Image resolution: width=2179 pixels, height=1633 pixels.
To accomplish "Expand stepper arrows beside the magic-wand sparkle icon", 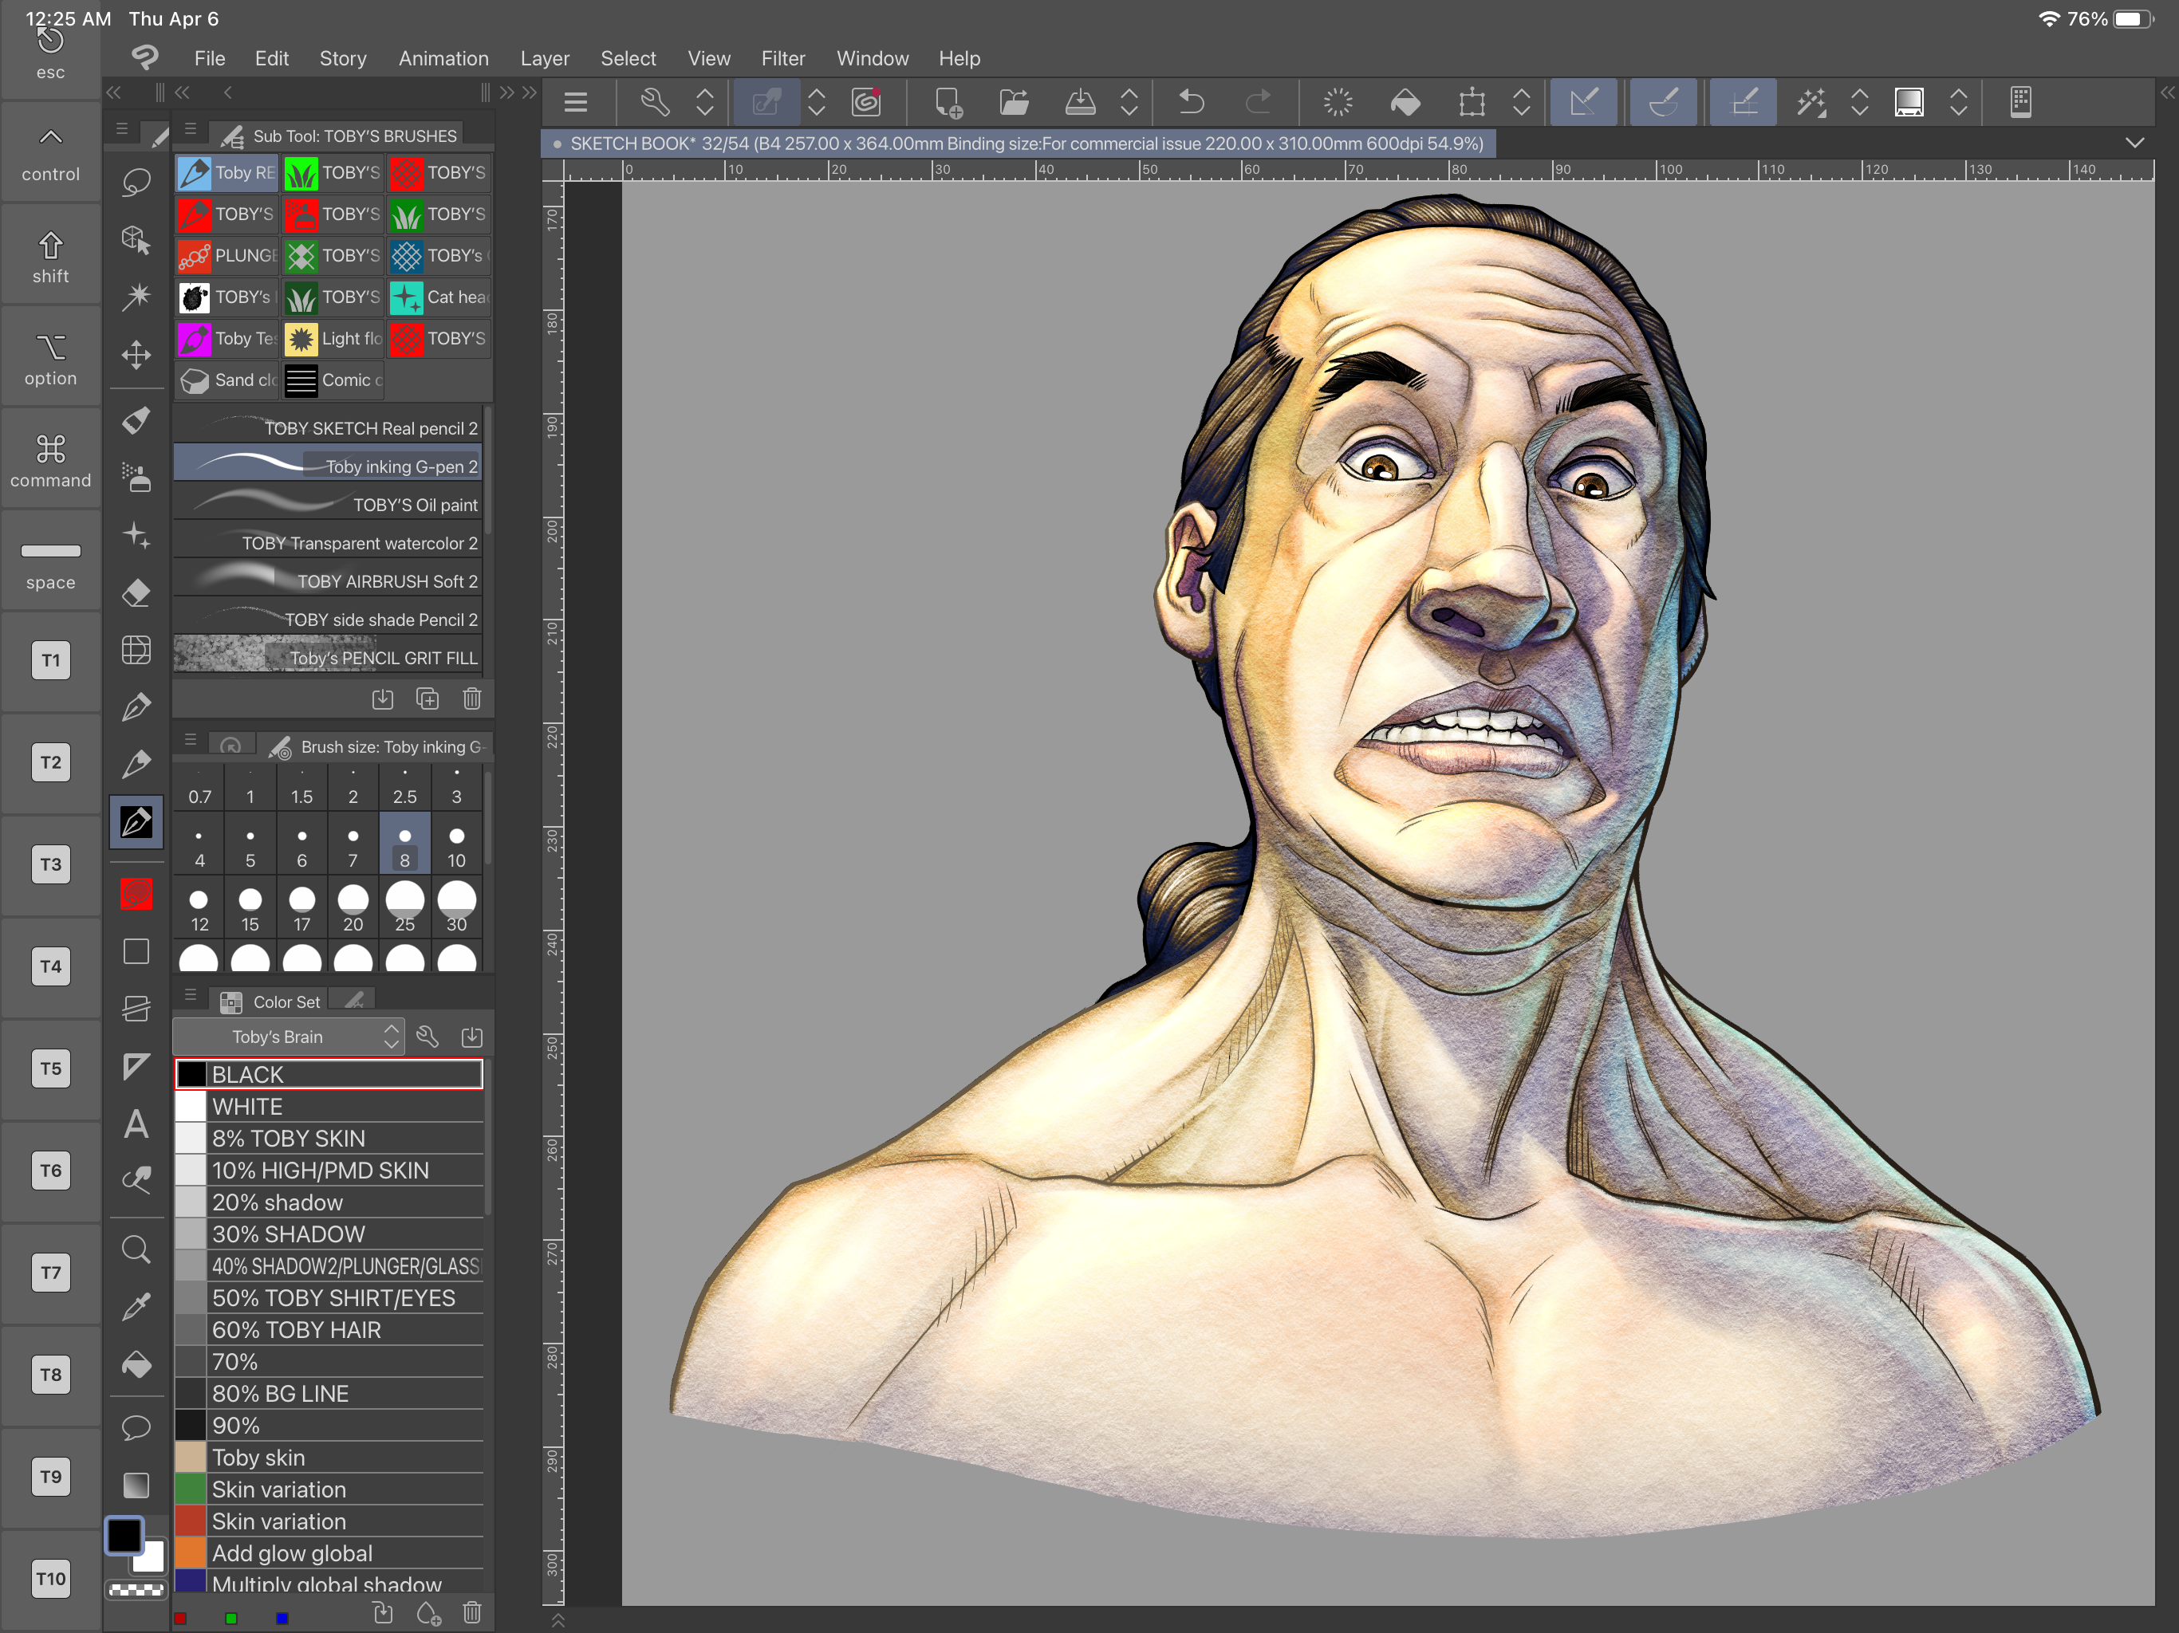I will coord(1859,101).
